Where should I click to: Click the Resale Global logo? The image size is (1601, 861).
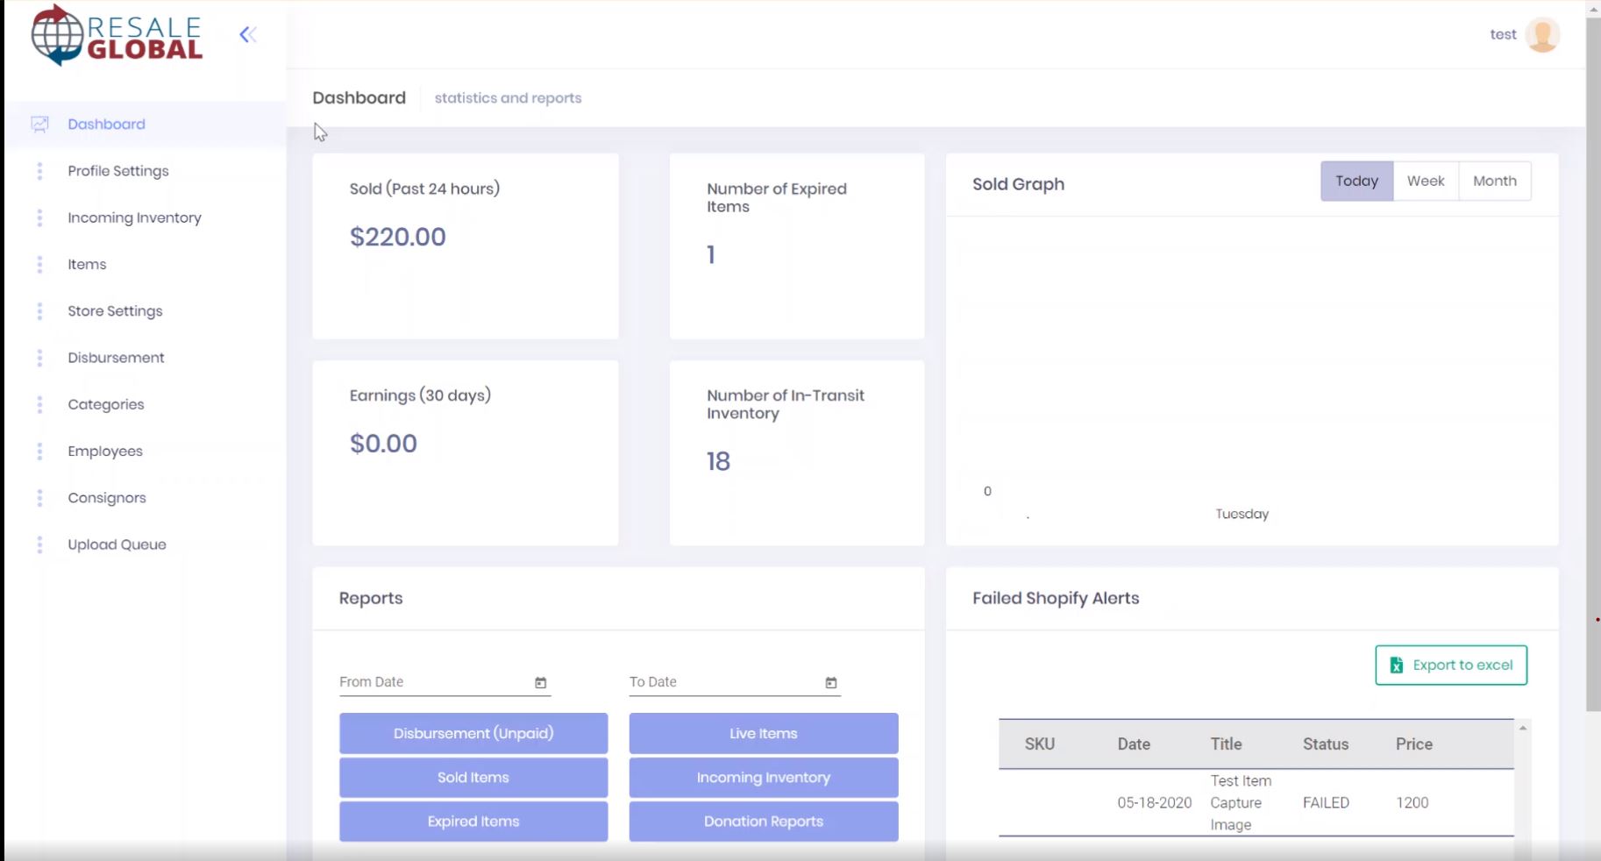pyautogui.click(x=117, y=36)
